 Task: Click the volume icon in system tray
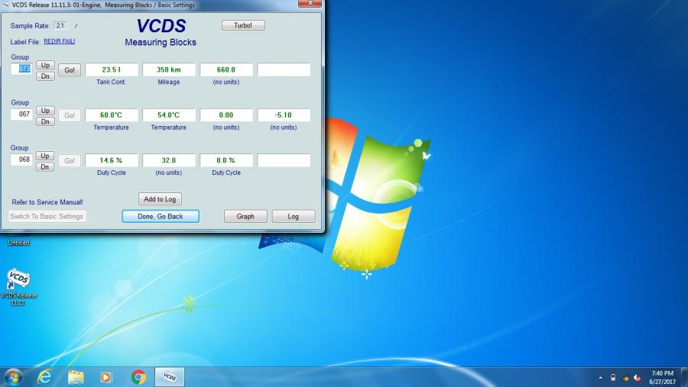[x=638, y=377]
